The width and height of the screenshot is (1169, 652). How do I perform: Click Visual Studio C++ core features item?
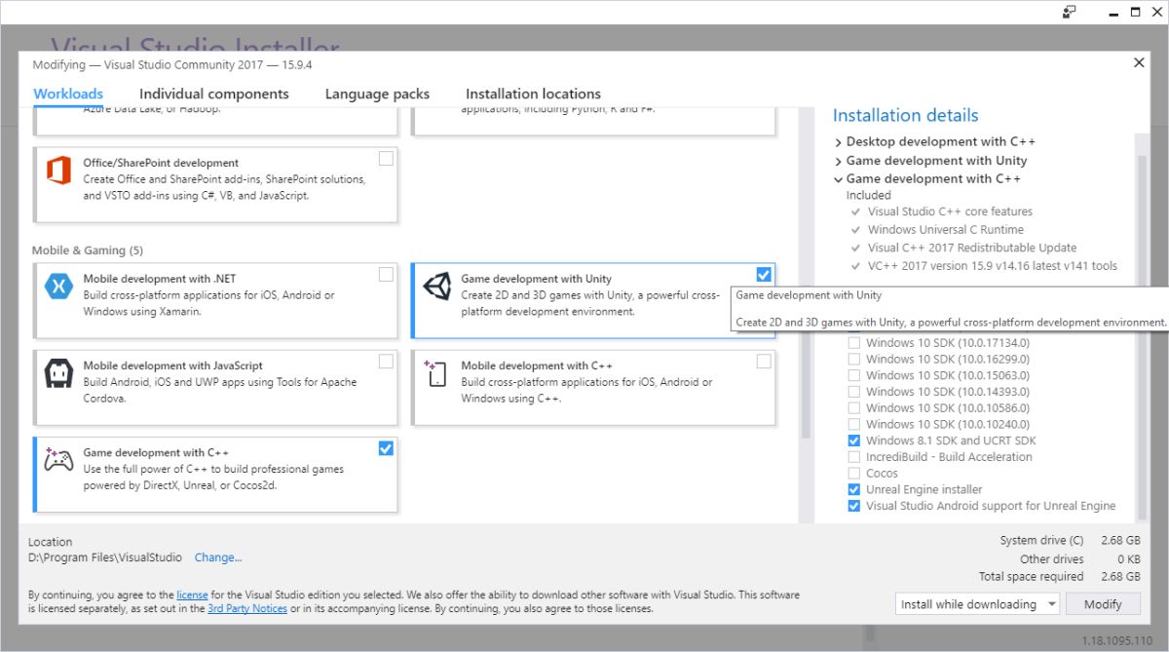tap(950, 211)
